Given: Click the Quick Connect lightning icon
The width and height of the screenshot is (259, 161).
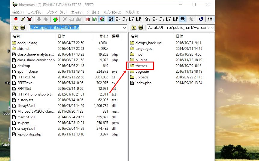Looking at the screenshot, I should coord(23,19).
